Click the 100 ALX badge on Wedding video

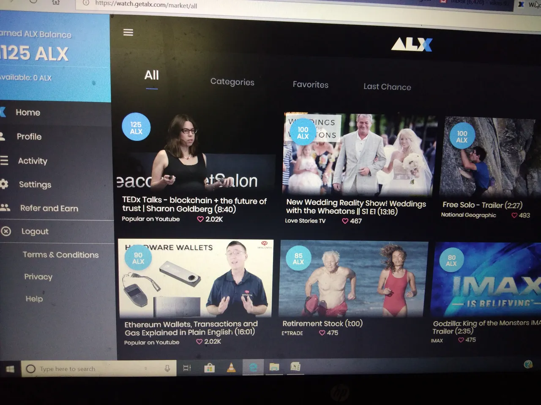(303, 132)
